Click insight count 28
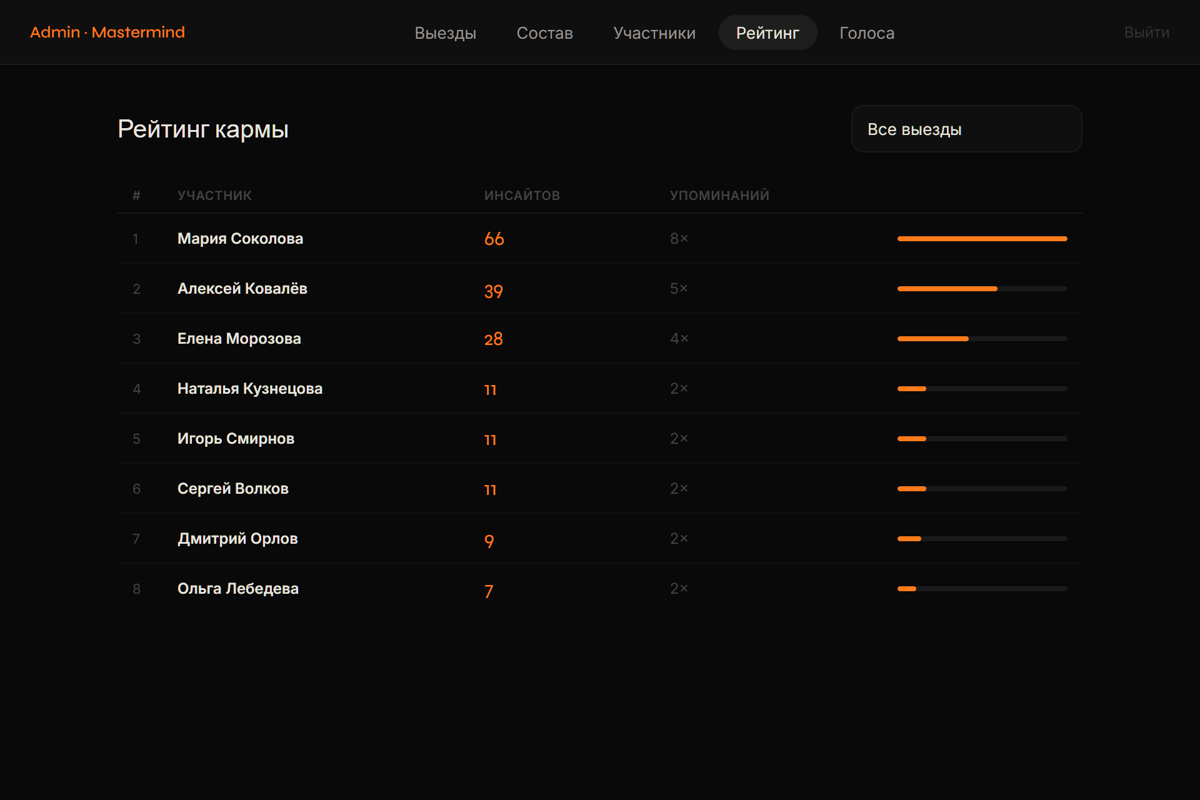The width and height of the screenshot is (1200, 800). tap(494, 339)
